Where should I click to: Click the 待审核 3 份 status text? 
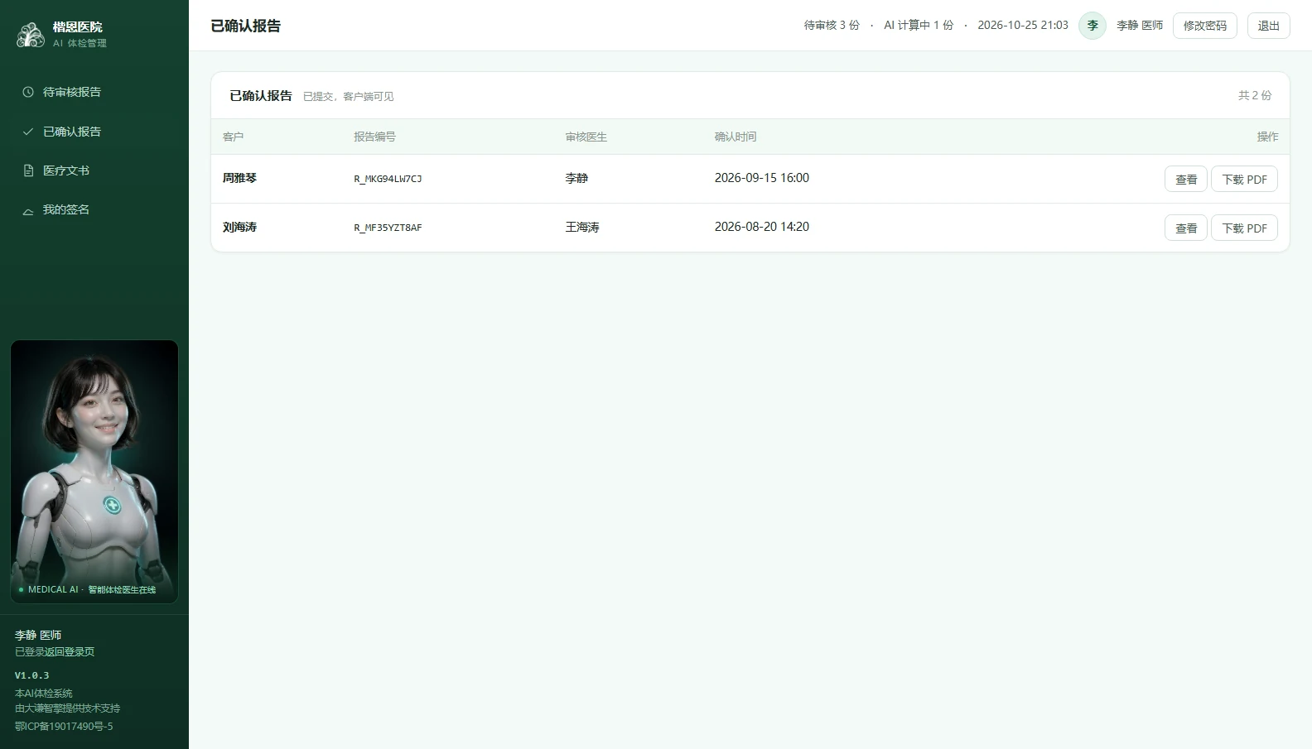point(832,26)
